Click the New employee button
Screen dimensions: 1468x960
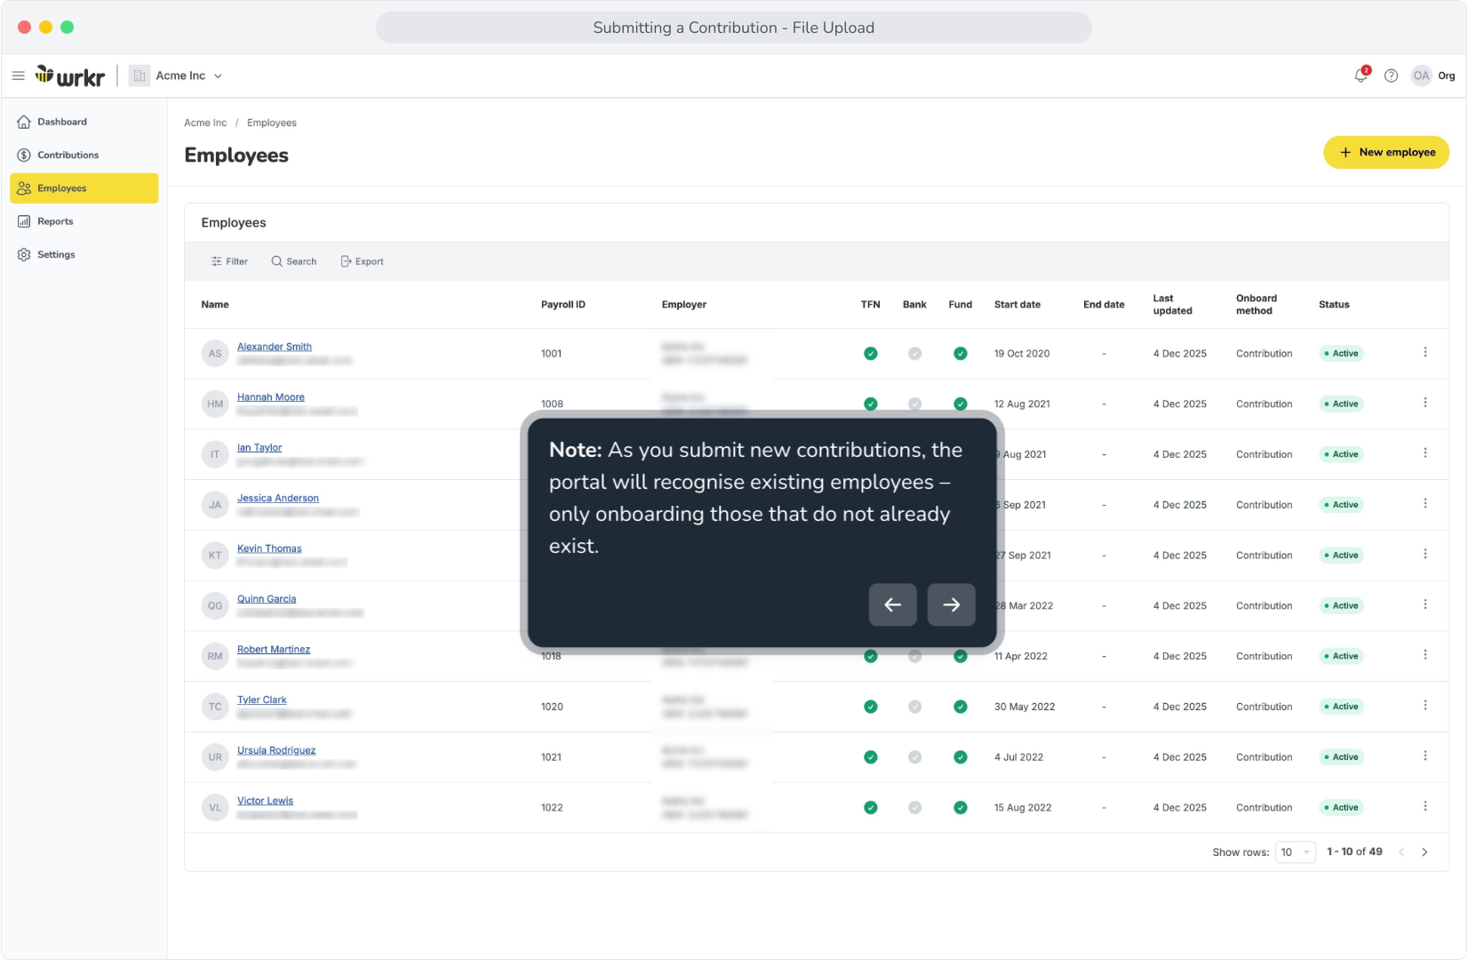(1386, 152)
